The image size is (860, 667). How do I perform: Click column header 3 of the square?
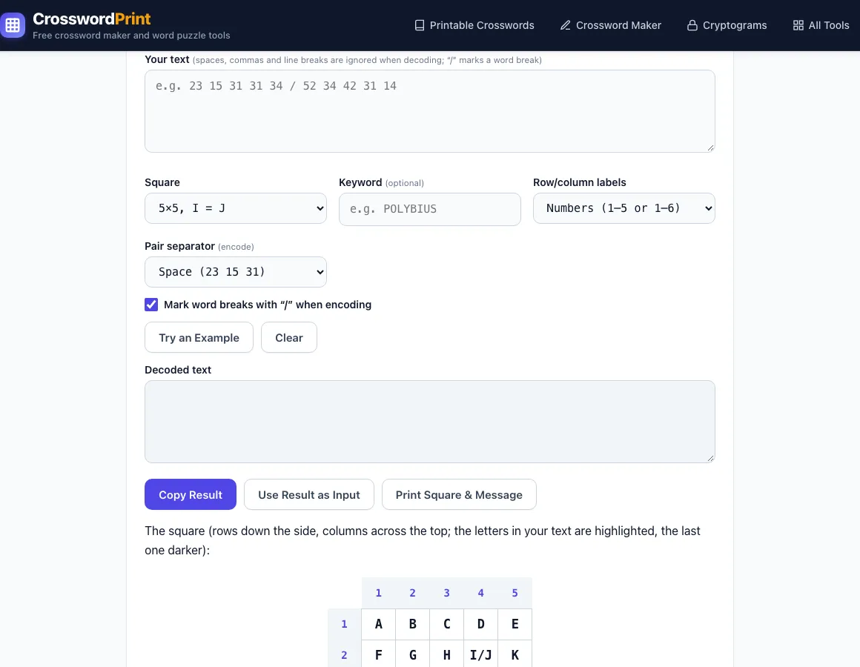click(x=446, y=593)
